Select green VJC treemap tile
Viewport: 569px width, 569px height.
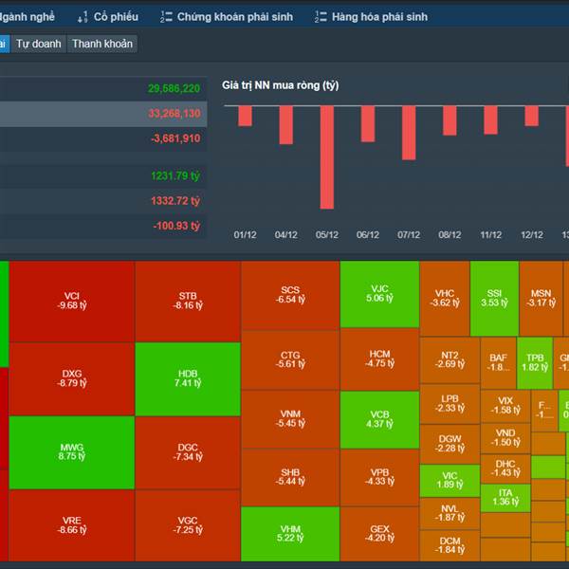[x=379, y=294]
